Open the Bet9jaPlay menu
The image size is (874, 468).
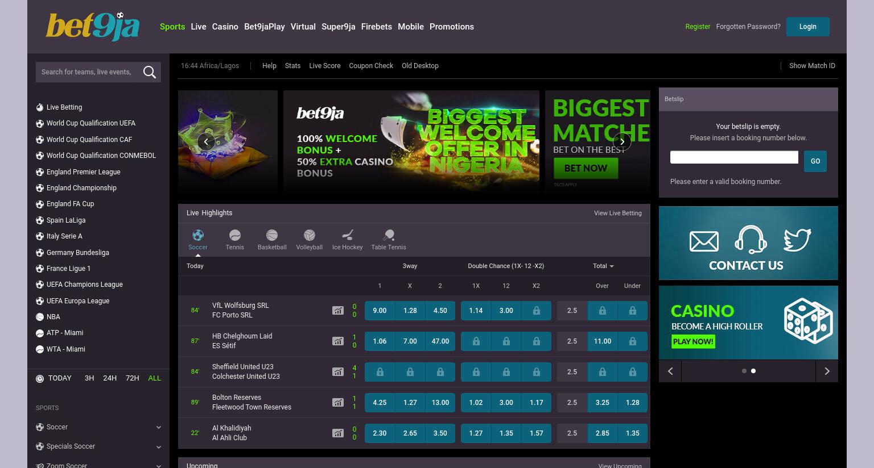point(265,27)
